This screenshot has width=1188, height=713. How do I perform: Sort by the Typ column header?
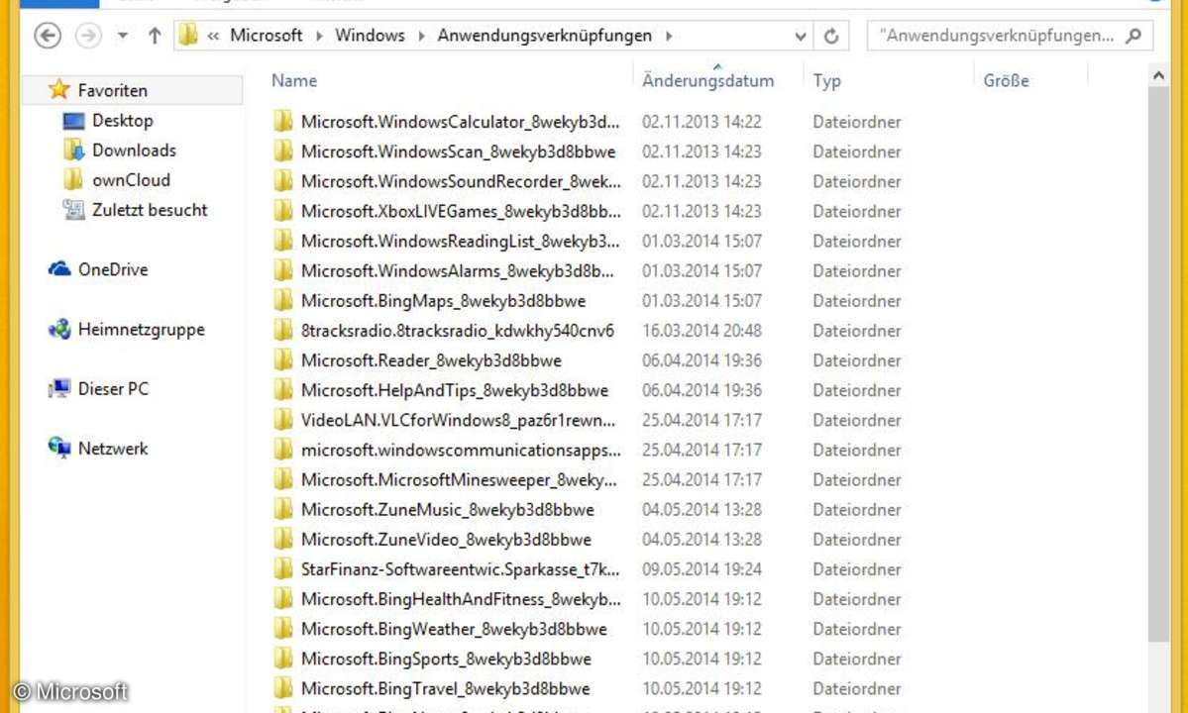826,80
